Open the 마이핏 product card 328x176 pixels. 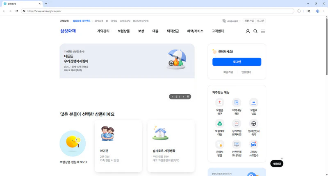(118, 146)
